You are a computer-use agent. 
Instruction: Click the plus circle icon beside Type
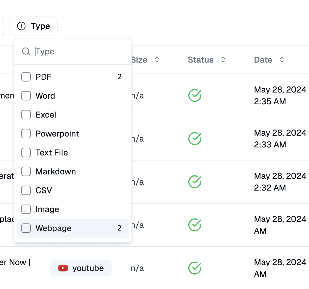click(21, 26)
